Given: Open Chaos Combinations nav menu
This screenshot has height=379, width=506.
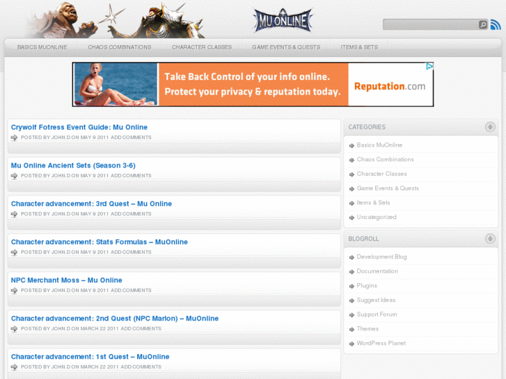Looking at the screenshot, I should coord(120,47).
